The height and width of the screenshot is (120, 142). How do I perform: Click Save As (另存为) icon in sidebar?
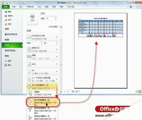pyautogui.click(x=6, y=16)
